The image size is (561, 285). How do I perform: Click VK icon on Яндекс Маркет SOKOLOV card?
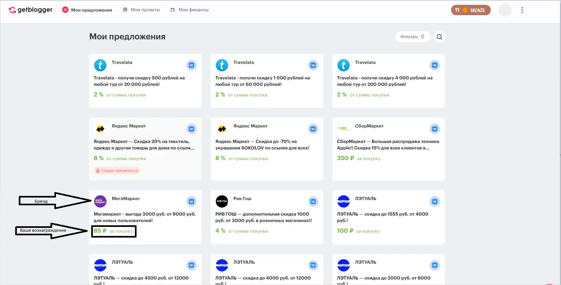(x=313, y=129)
